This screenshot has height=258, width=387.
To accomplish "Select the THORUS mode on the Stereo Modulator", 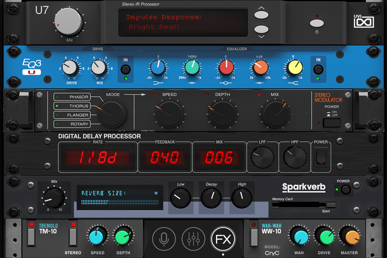I will (x=72, y=106).
